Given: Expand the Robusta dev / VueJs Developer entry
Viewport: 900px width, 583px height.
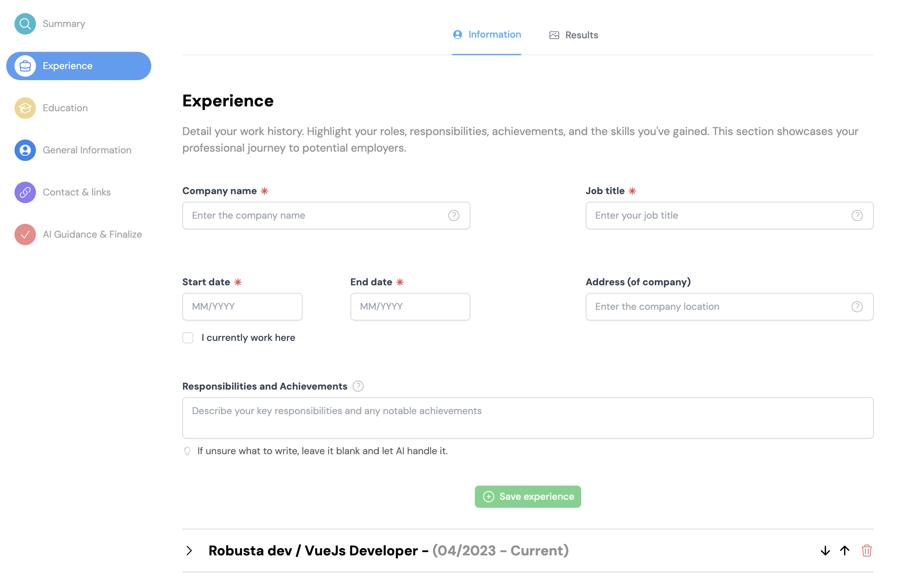Looking at the screenshot, I should (x=190, y=551).
